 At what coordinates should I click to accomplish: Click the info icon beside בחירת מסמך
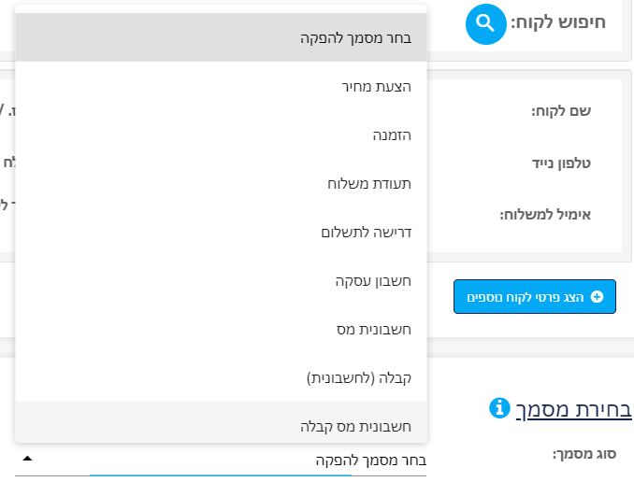tap(499, 408)
